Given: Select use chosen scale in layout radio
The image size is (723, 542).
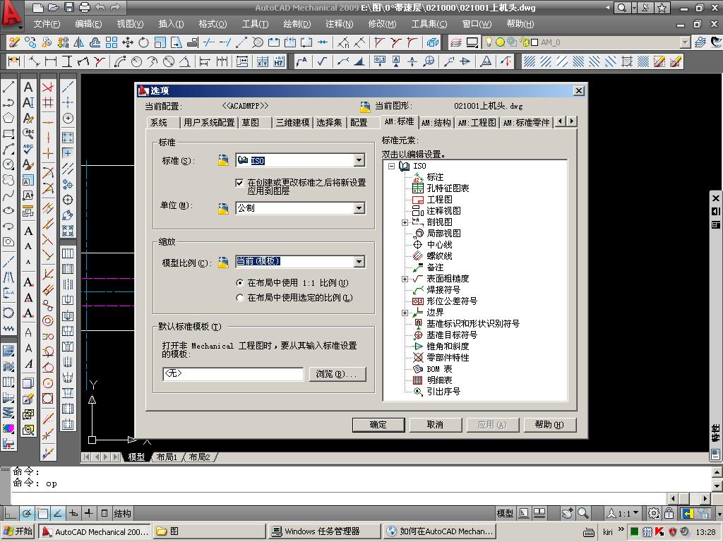Looking at the screenshot, I should point(239,298).
